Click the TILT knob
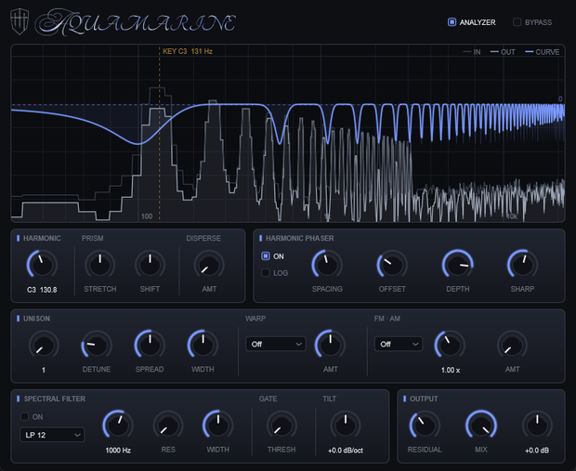Screen dimensions: 576x471 tap(346, 425)
